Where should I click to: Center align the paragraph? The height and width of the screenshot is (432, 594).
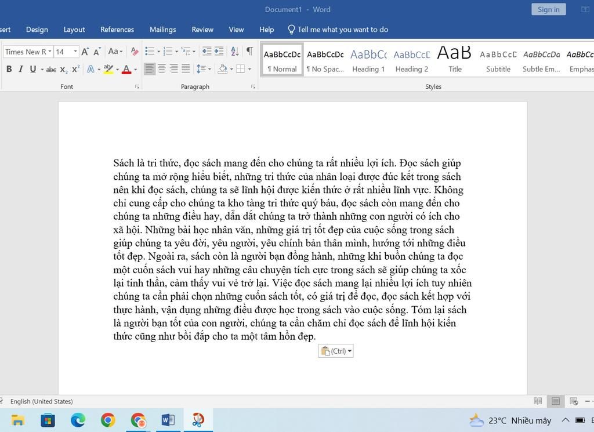point(162,69)
